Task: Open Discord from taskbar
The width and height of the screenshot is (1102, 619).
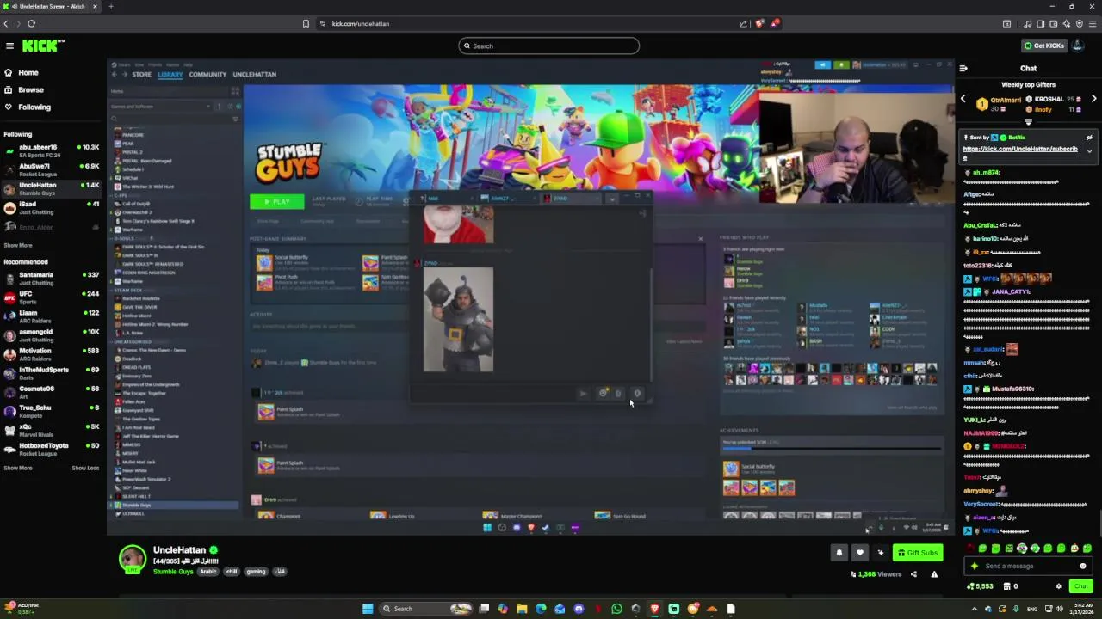Action: (579, 609)
